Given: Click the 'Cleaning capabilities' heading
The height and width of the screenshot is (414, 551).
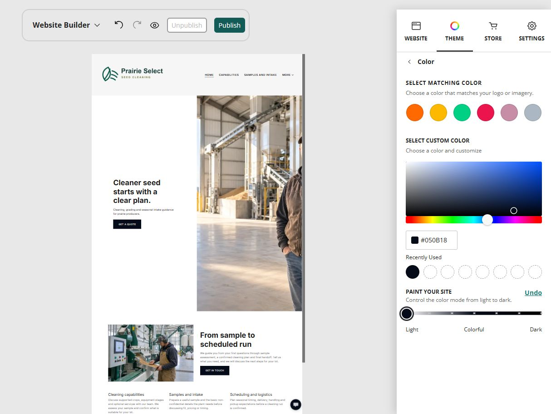Looking at the screenshot, I should coord(126,394).
